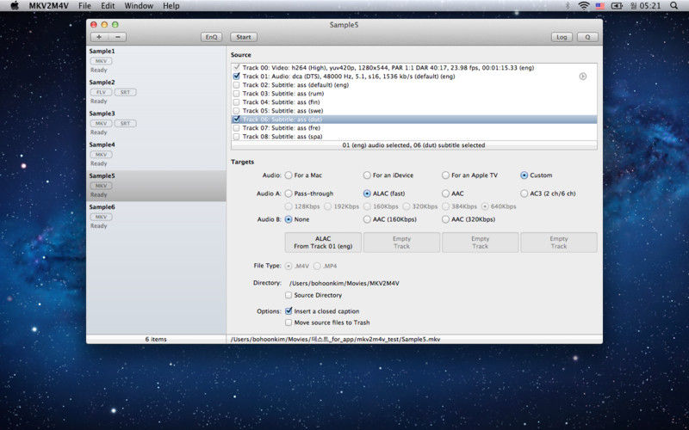Screen dimensions: 689x430
Task: Select Sample2 in the file list
Action: coord(156,92)
